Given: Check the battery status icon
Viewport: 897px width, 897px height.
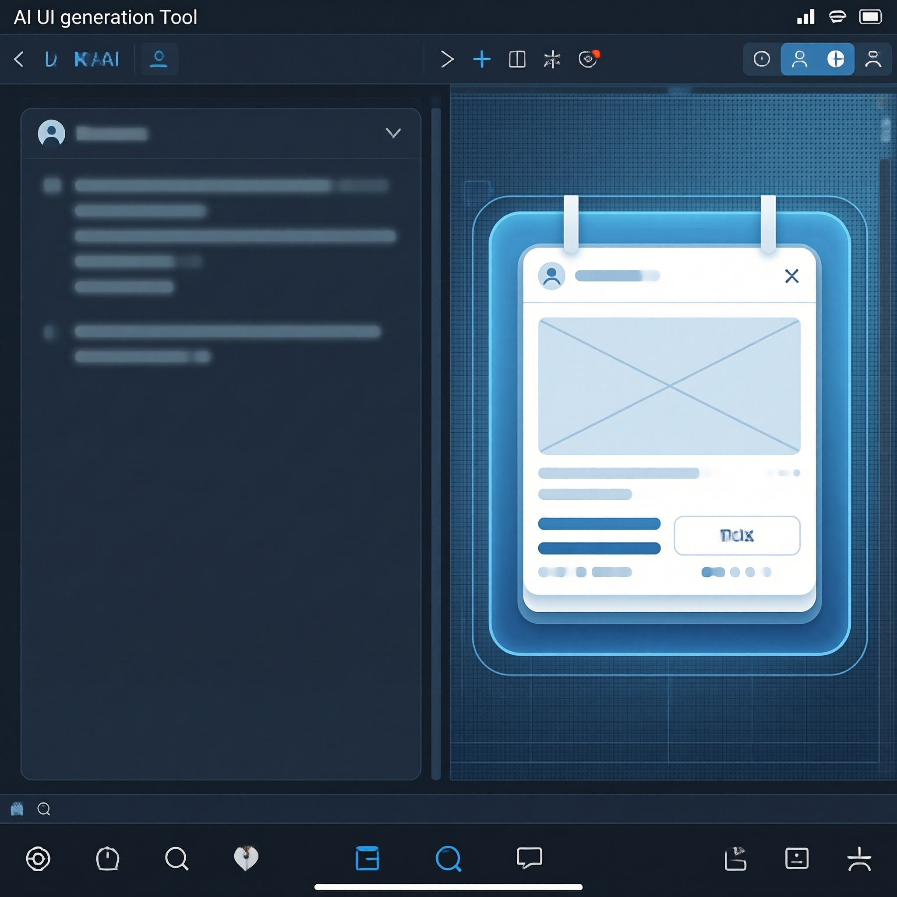Looking at the screenshot, I should [x=871, y=17].
